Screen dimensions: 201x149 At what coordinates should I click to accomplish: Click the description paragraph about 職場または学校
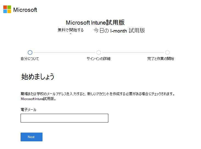point(98,94)
